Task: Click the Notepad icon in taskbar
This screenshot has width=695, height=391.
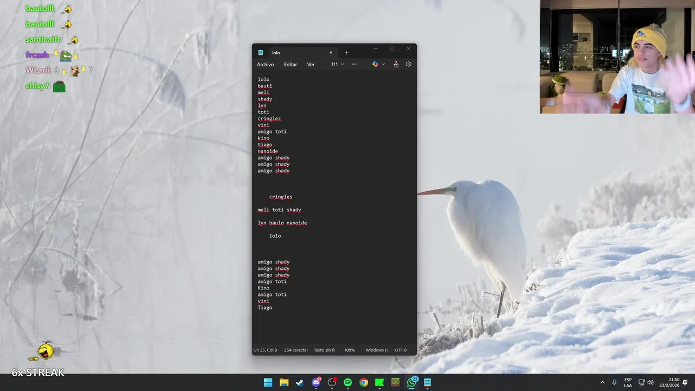Action: [427, 382]
